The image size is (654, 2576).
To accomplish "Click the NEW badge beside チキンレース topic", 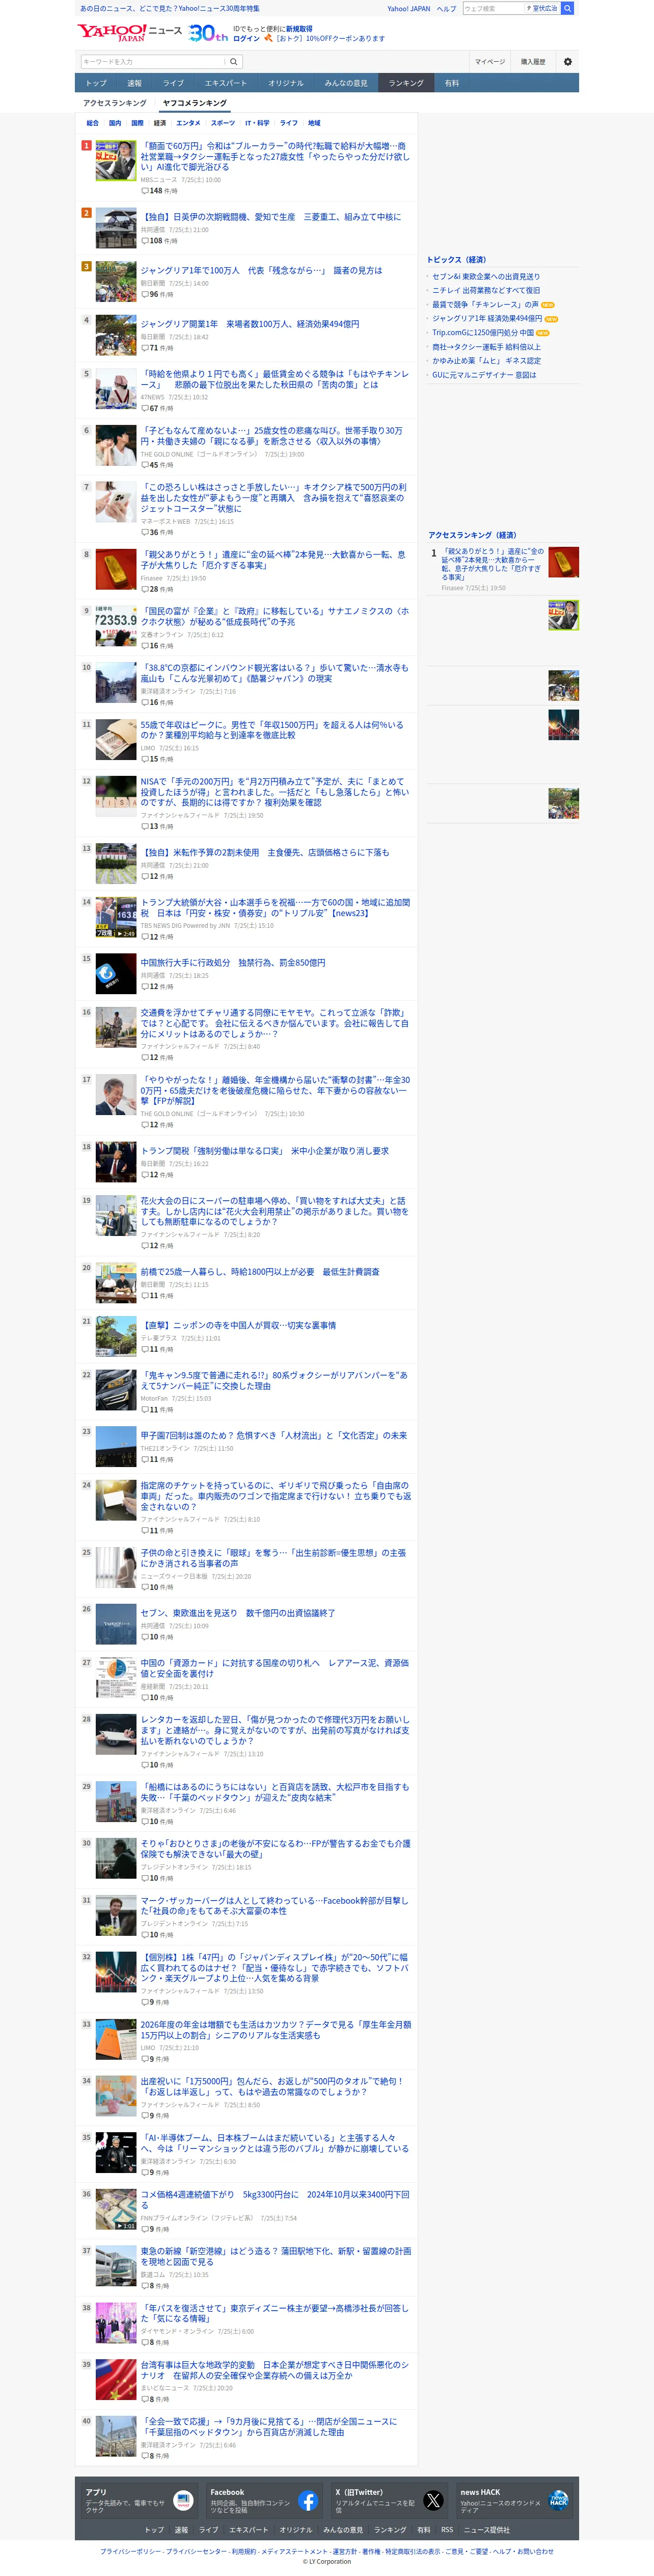I will pos(547,305).
